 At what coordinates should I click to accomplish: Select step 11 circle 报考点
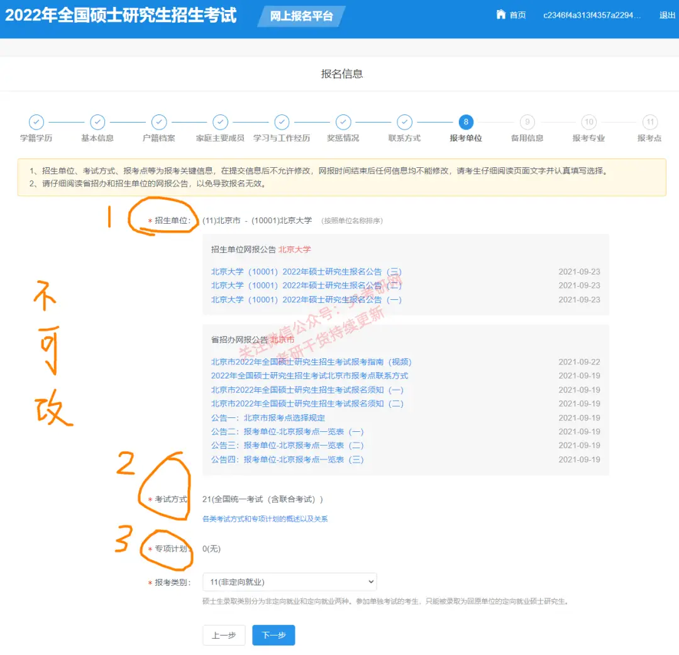[650, 122]
